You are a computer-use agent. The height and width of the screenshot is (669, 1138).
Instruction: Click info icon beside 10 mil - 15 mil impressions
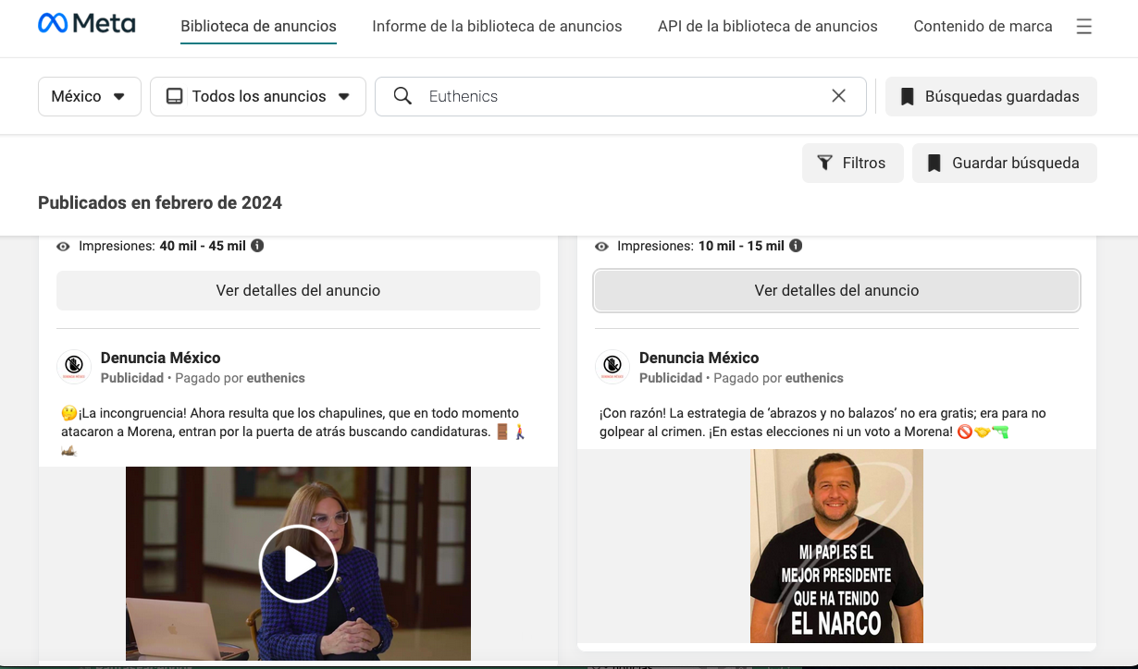coord(796,246)
